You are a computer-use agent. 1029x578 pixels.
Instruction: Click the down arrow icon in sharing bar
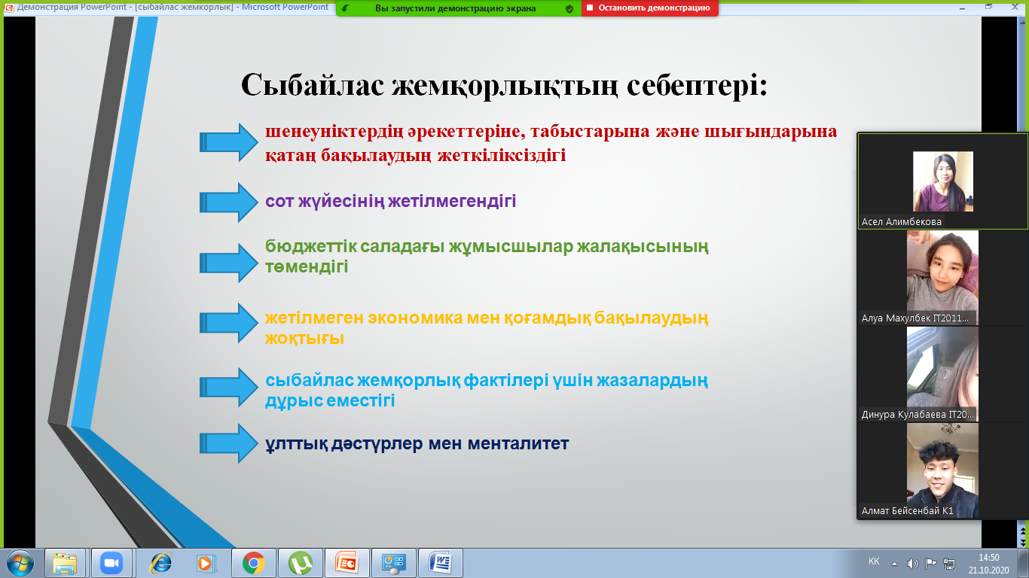(344, 8)
